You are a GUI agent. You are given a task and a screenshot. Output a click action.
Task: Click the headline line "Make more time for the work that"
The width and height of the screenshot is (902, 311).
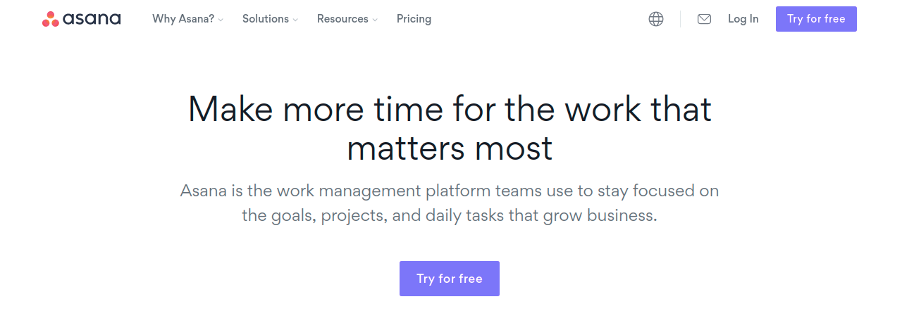tap(450, 110)
